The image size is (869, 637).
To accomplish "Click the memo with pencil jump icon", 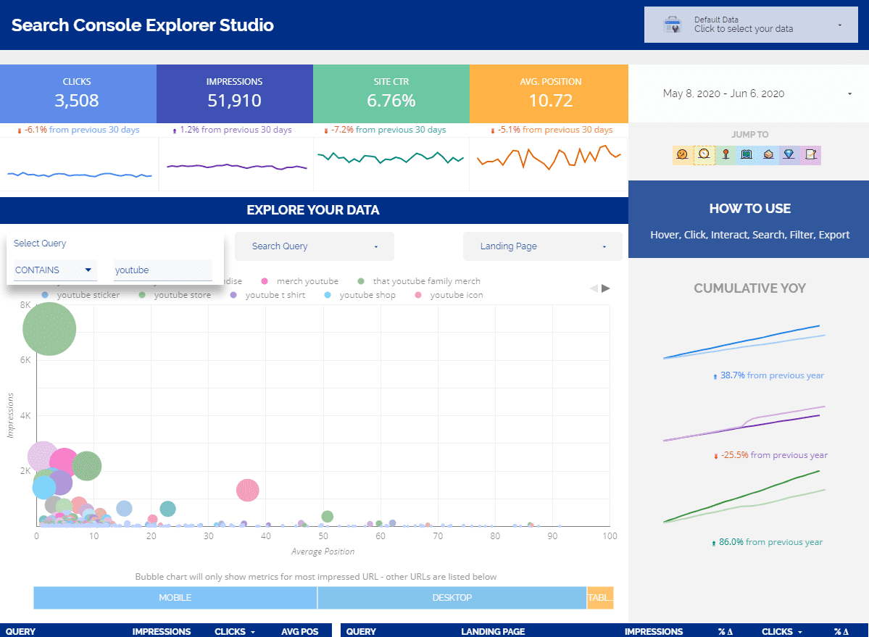I will (x=811, y=154).
